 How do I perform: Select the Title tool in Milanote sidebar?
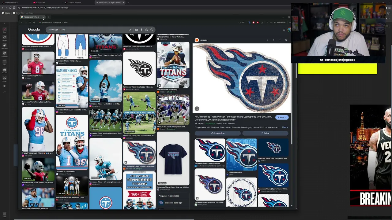tap(5, 62)
